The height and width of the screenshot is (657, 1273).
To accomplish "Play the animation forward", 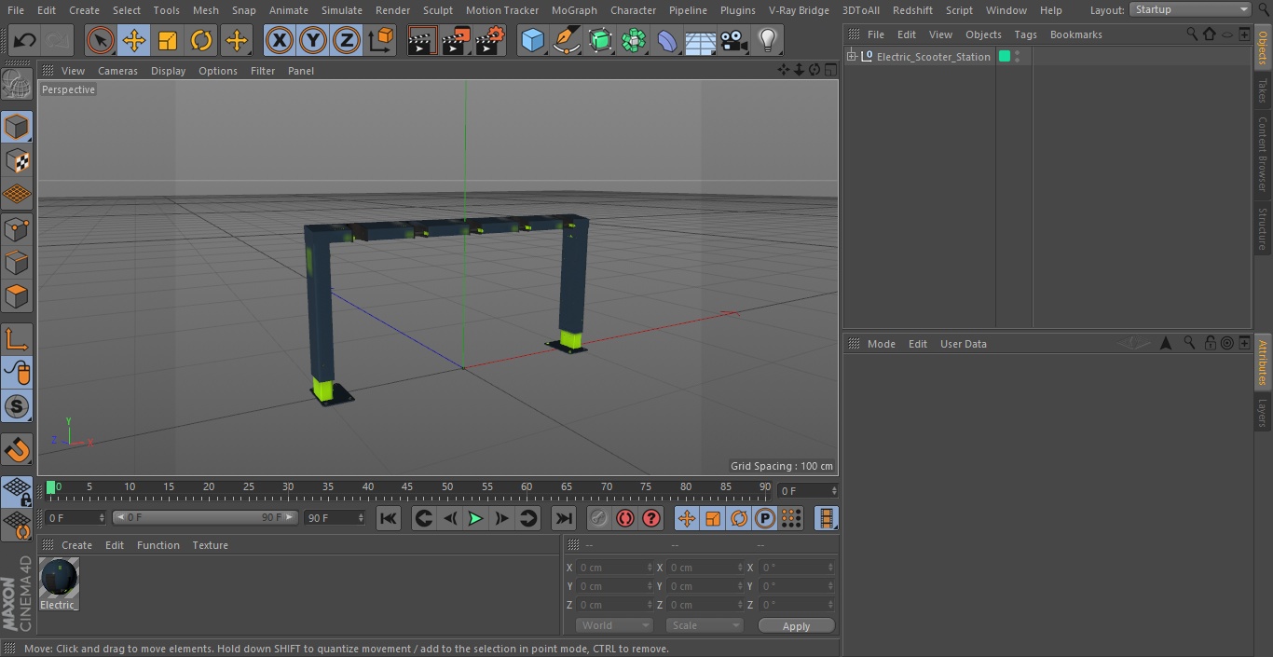I will [x=475, y=518].
